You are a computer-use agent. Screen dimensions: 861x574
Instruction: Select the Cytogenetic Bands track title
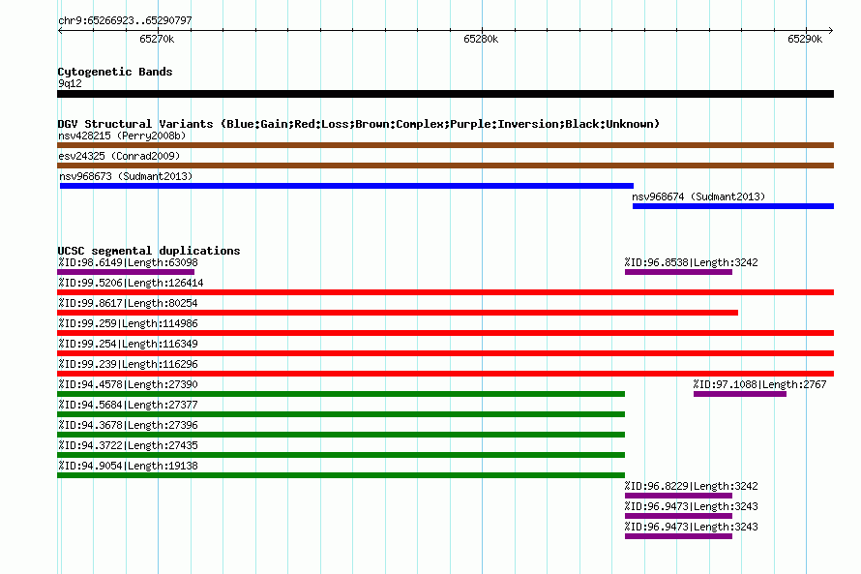coord(115,72)
